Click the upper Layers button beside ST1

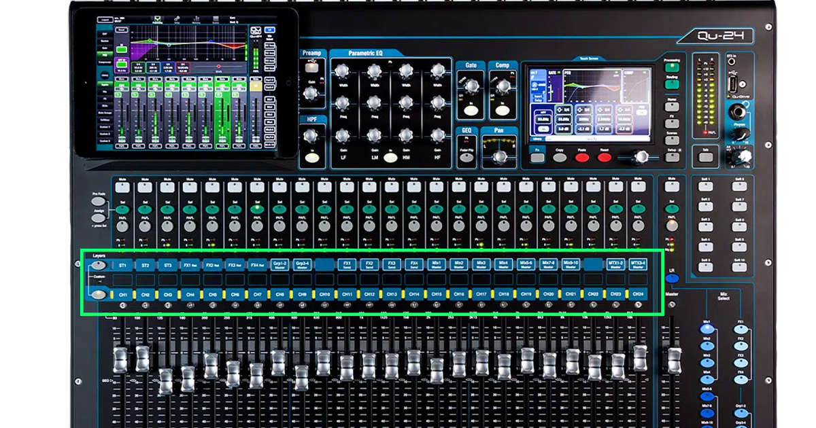[x=100, y=266]
